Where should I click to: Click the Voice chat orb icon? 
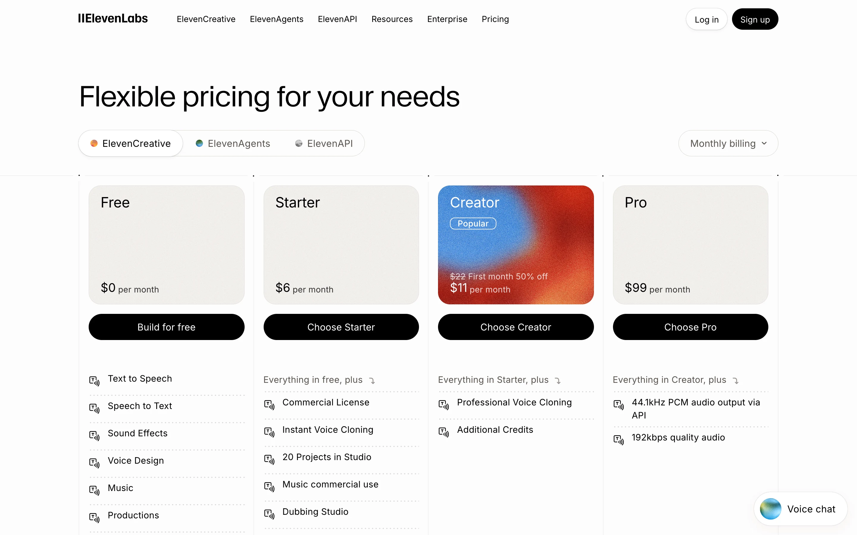[770, 509]
